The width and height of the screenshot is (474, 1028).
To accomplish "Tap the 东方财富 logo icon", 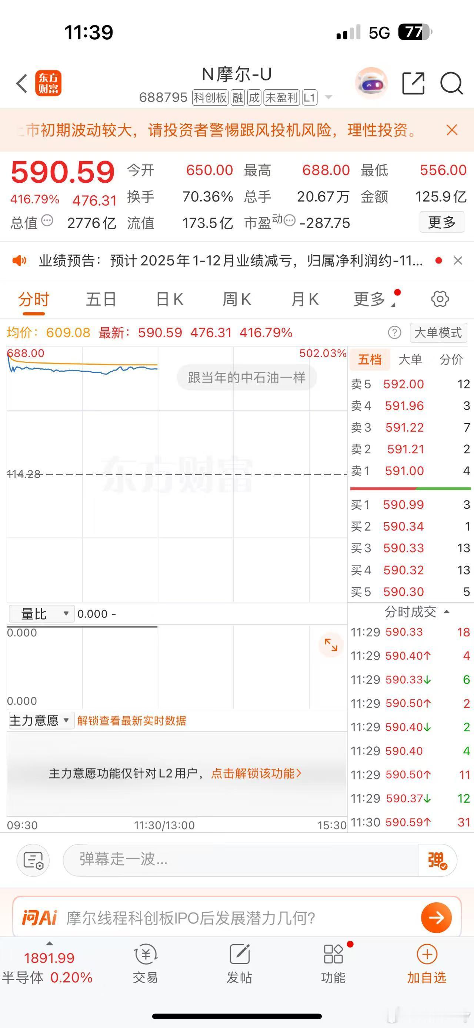I will click(x=49, y=83).
